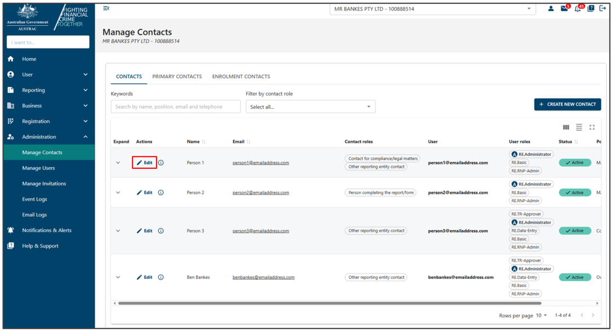The height and width of the screenshot is (332, 613).
Task: Open the column visibility selector icon
Action: click(x=566, y=127)
